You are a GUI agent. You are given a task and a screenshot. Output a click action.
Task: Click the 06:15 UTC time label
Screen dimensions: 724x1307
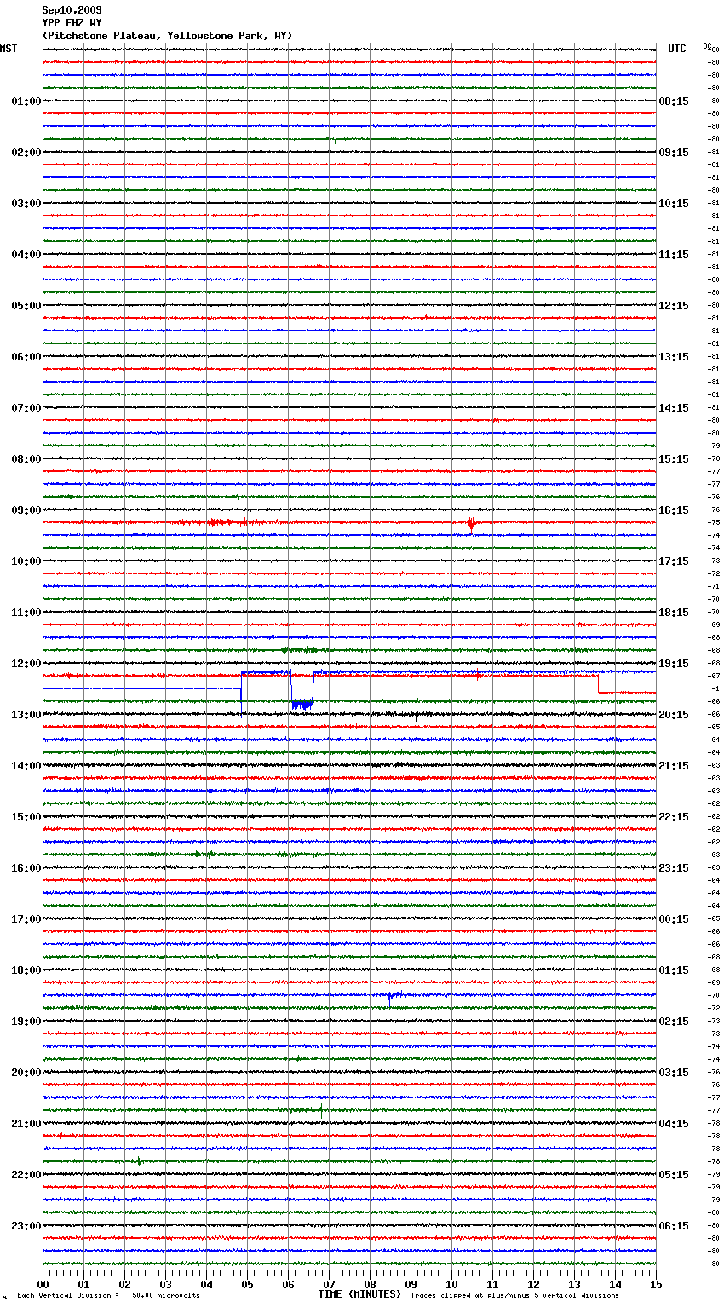[674, 1226]
